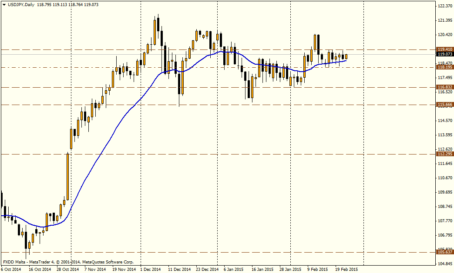
Task: Click the triangle arrow beside USDJPY,Daily
Action: [x=4, y=4]
